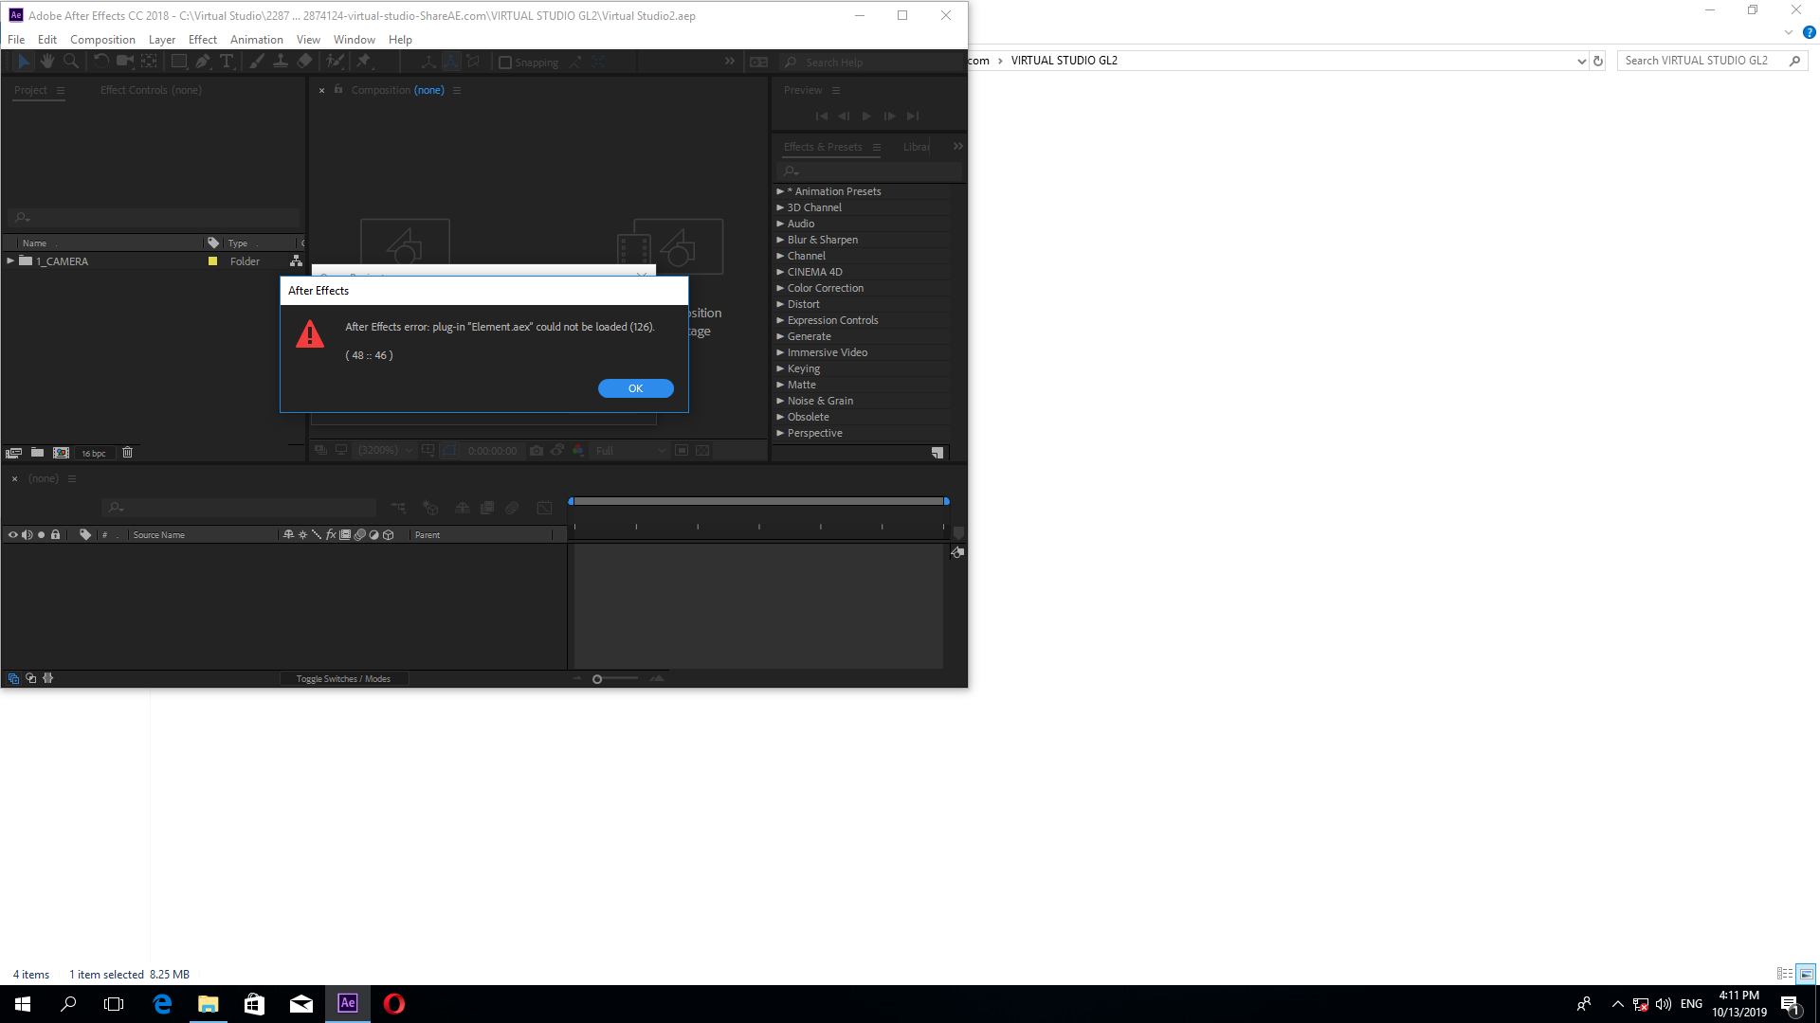Click the Search Effects & Presets field

[x=868, y=170]
